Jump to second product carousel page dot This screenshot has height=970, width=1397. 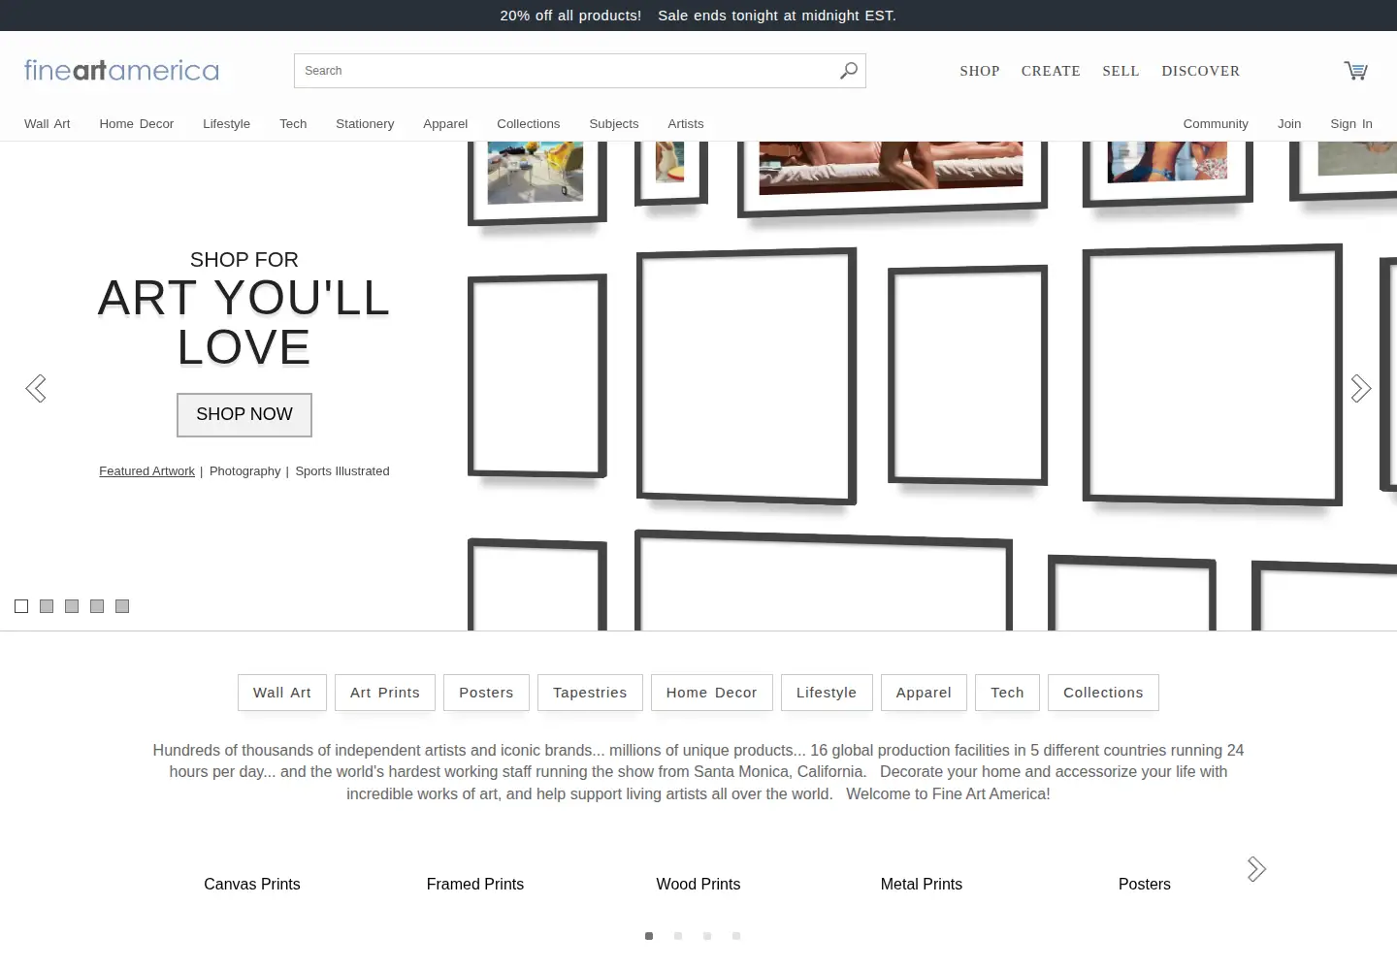point(678,936)
